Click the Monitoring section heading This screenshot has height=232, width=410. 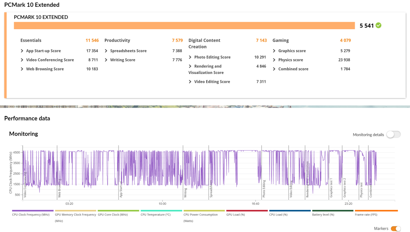point(24,134)
